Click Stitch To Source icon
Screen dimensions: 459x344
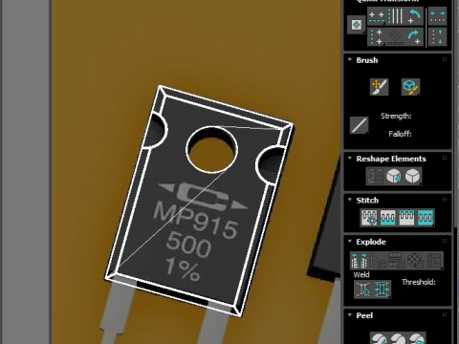pyautogui.click(x=406, y=218)
